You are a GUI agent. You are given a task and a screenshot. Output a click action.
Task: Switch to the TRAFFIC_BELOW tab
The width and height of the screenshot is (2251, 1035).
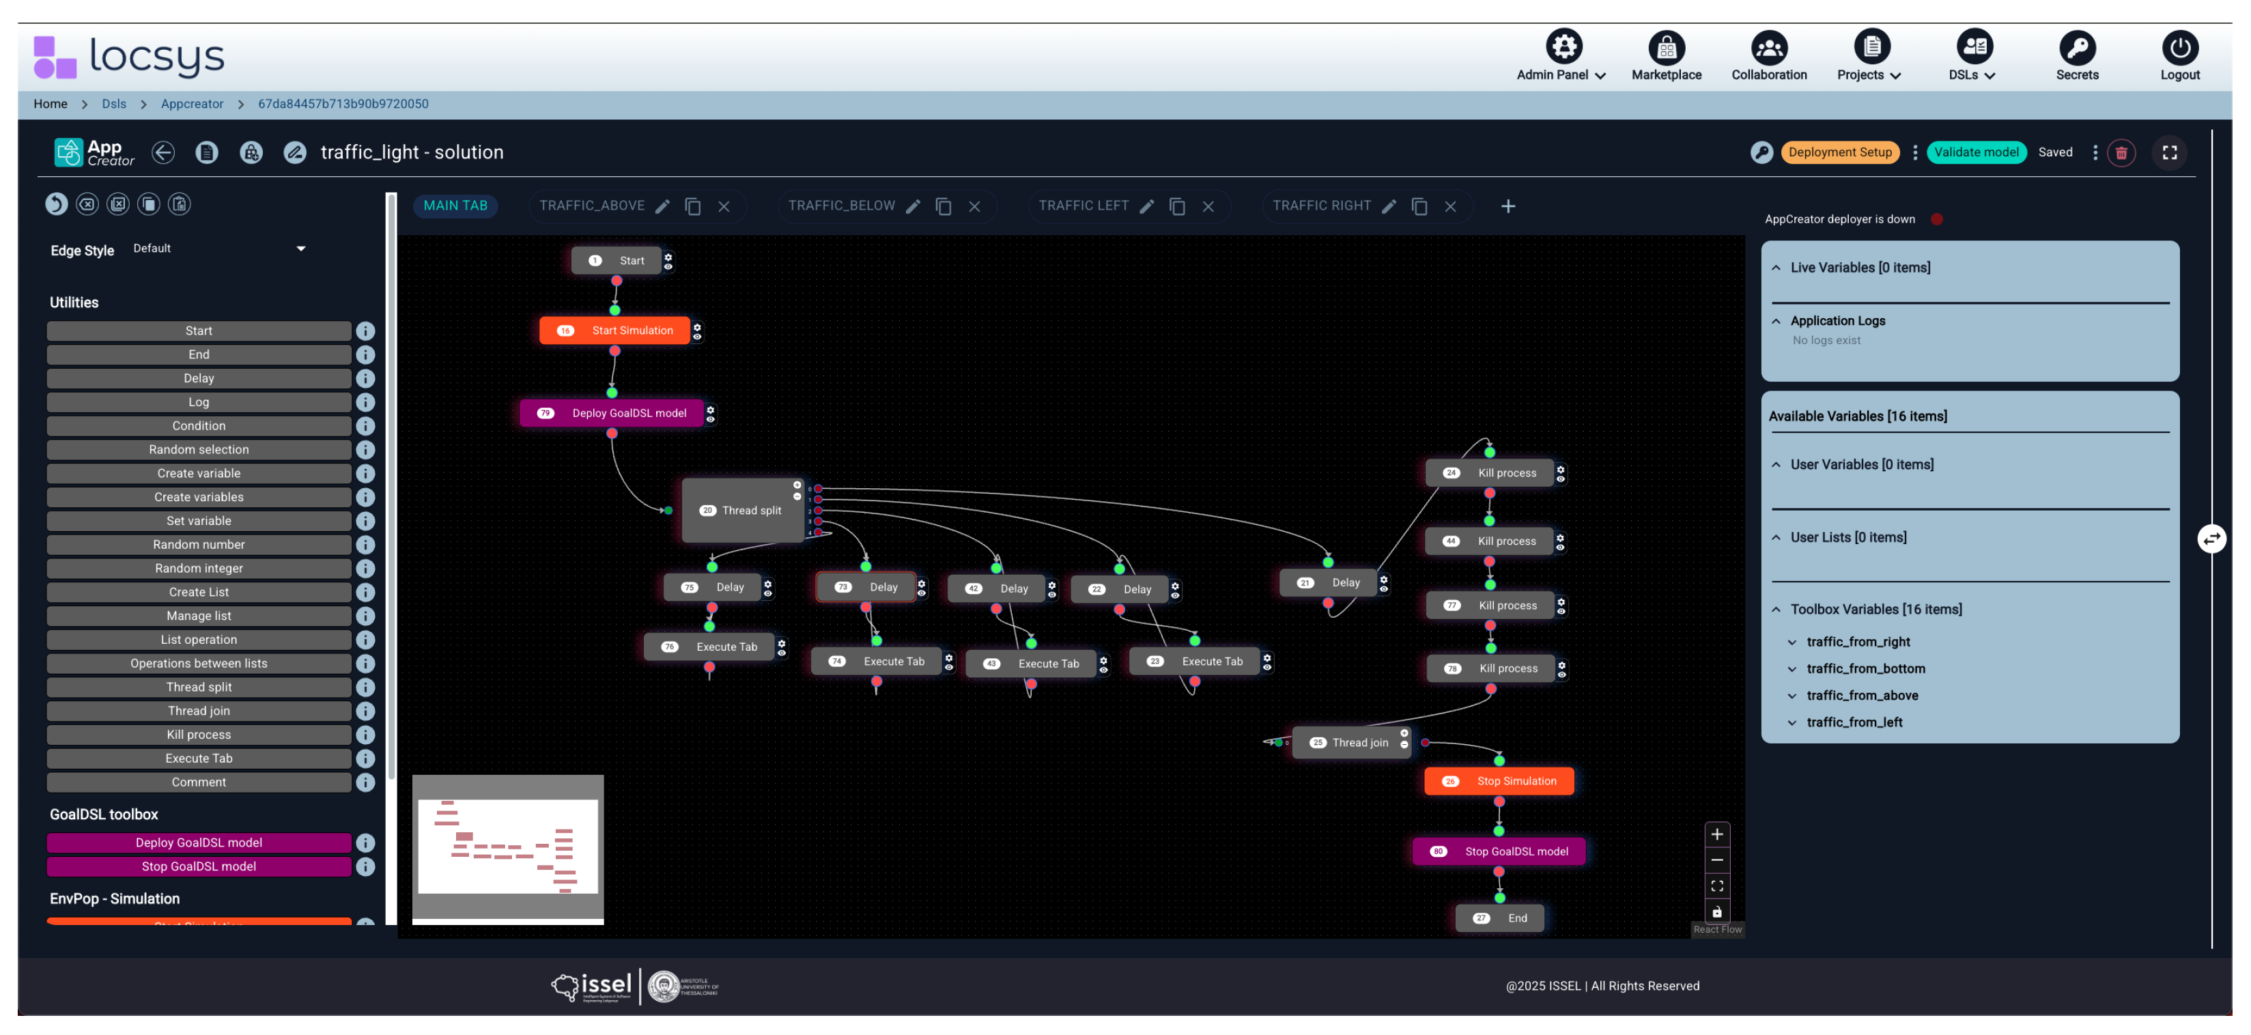coord(840,205)
